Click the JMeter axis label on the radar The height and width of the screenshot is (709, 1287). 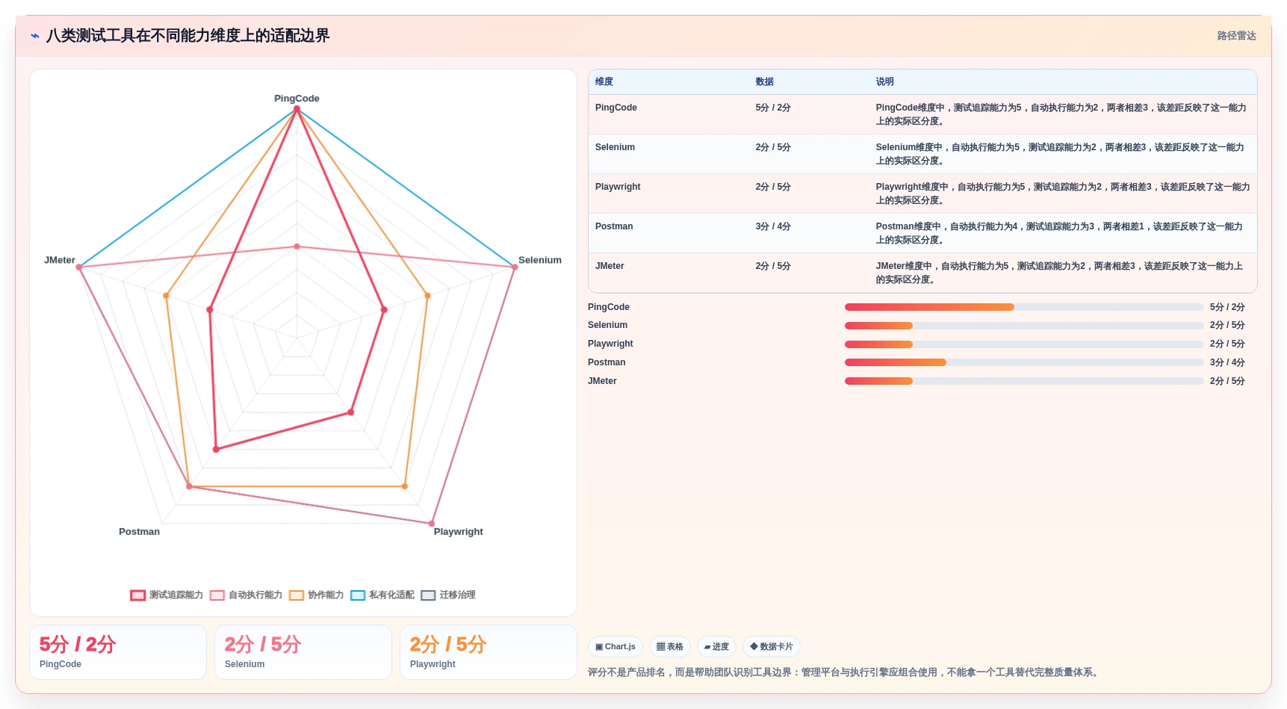(60, 260)
